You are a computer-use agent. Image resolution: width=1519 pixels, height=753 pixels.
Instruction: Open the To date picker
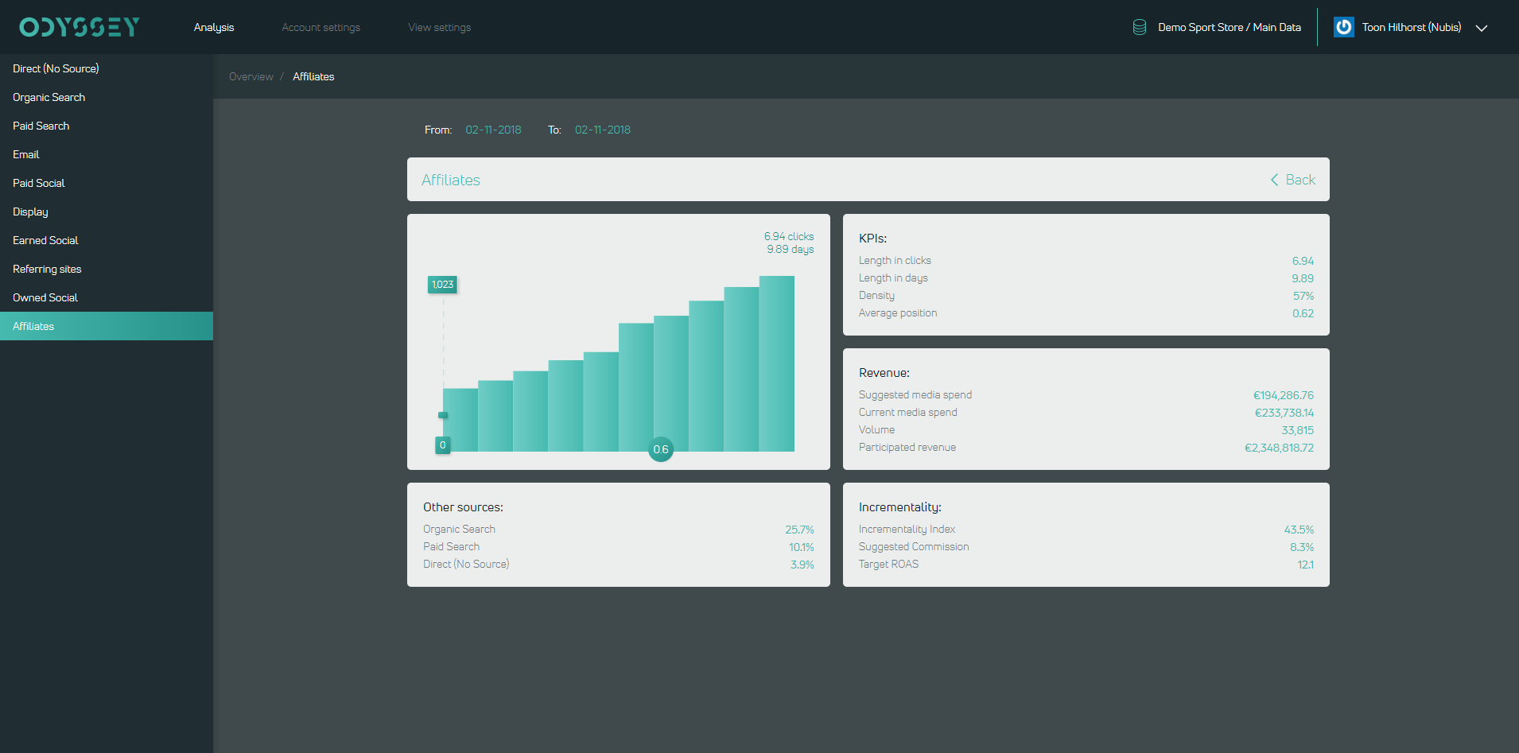[x=603, y=130]
